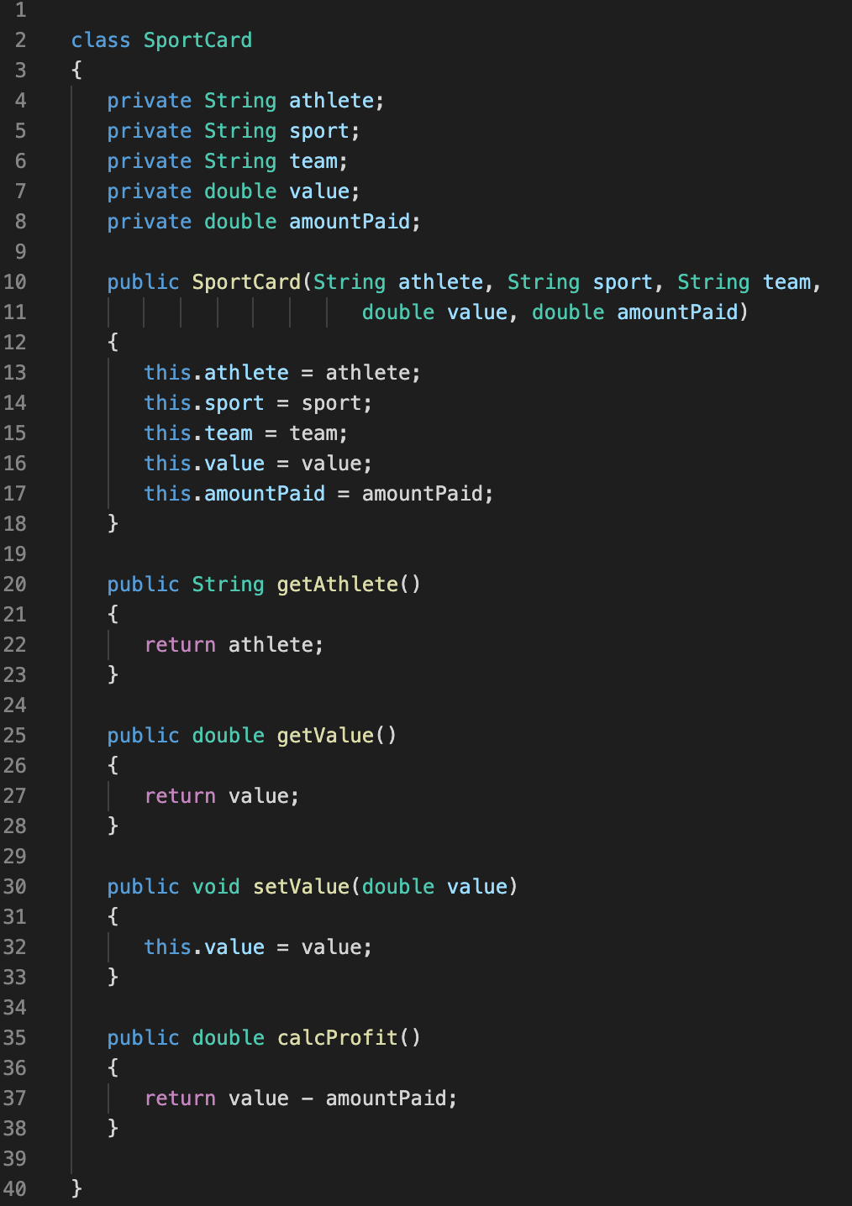Click 'this.value' inside setValue on line 32
Screen dimensions: 852x1206
point(204,947)
